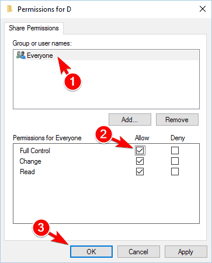Apply the permission changes

click(186, 251)
